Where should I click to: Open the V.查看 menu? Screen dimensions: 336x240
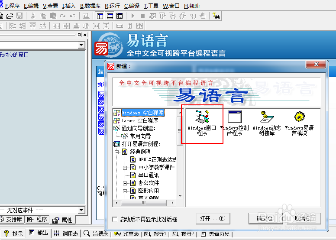coord(50,6)
